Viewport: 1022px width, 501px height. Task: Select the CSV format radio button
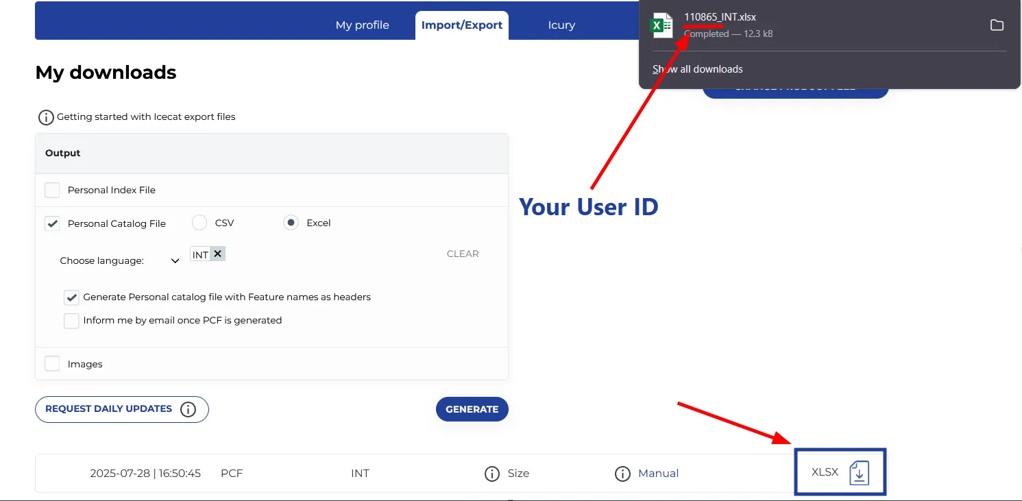pos(199,223)
